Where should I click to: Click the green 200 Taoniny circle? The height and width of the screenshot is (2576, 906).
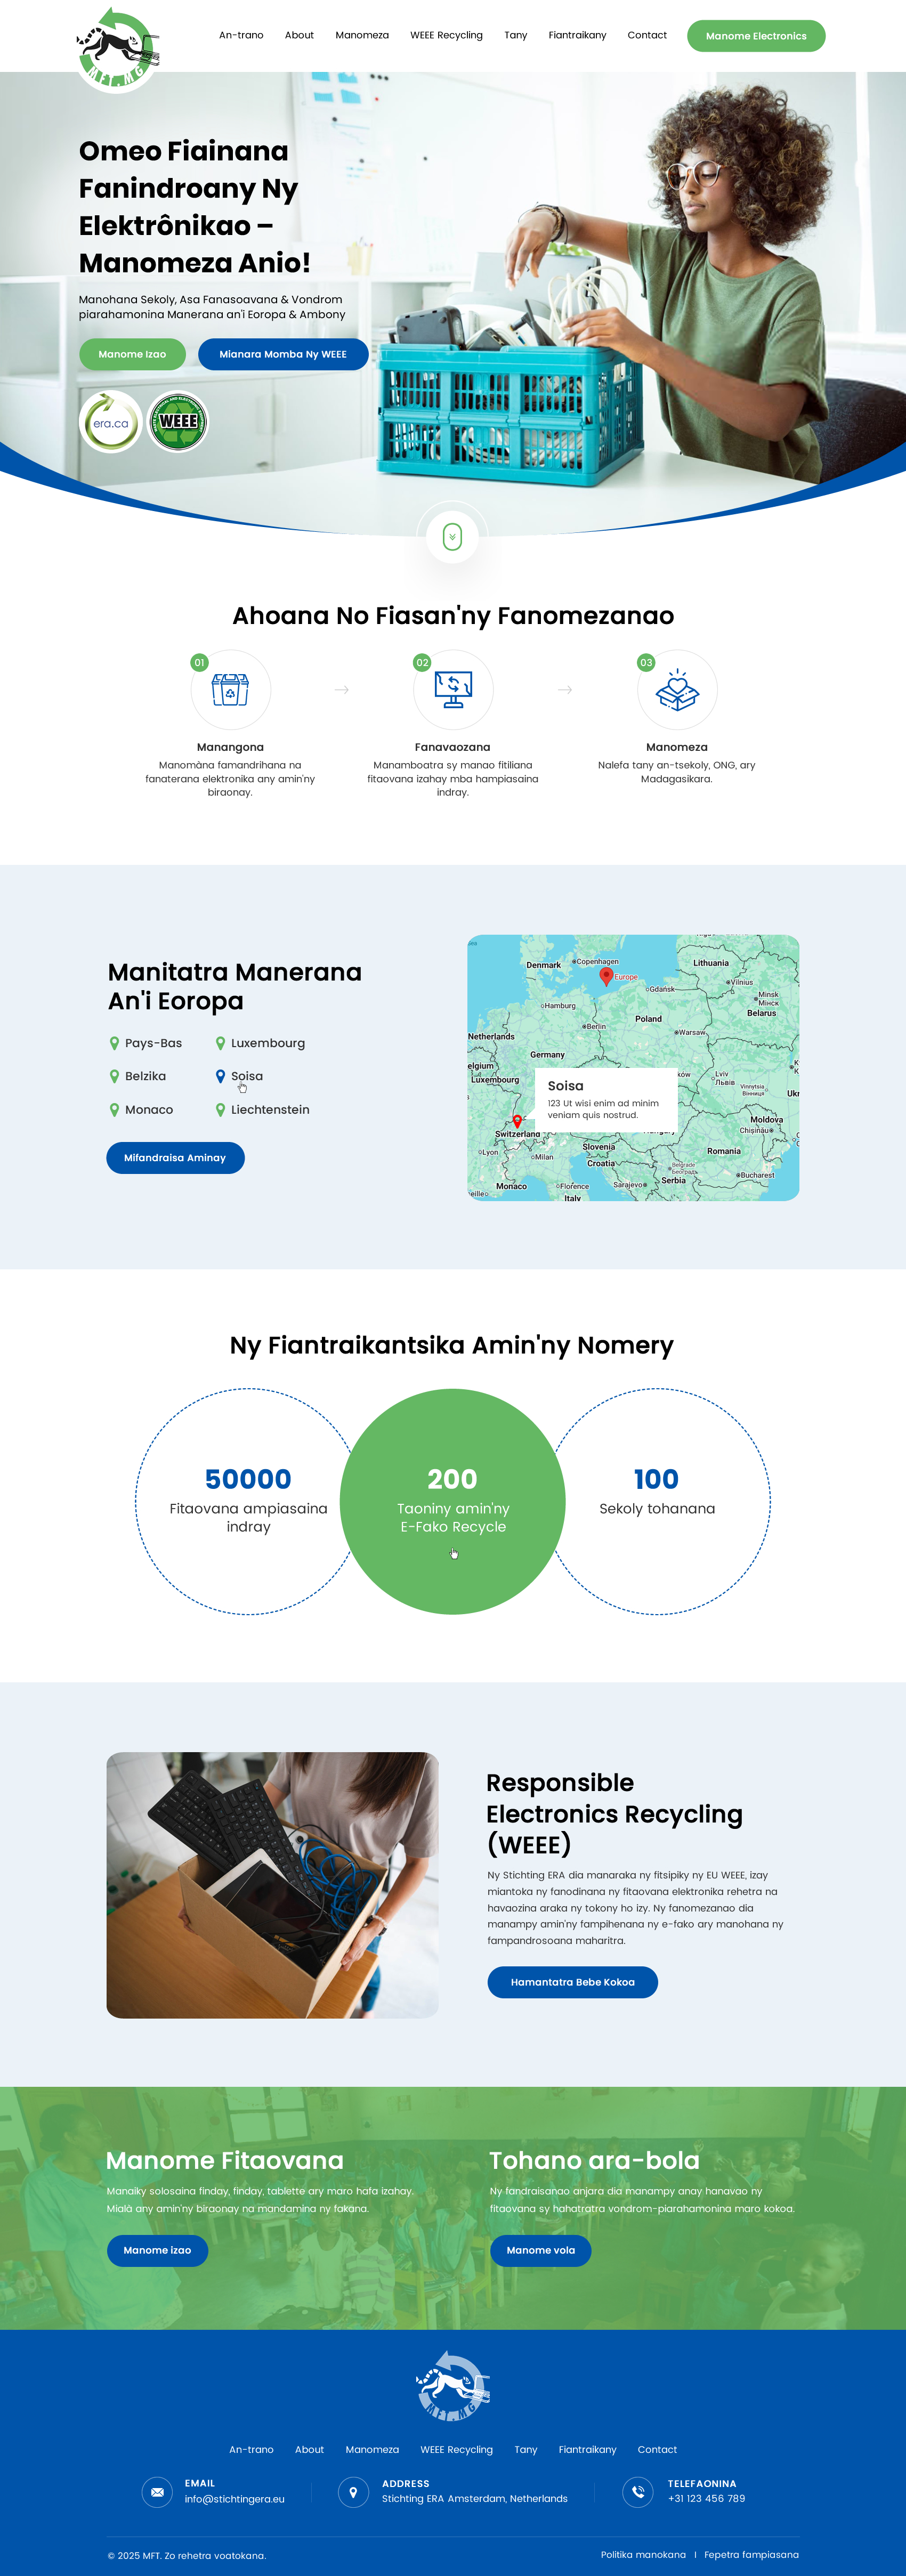pyautogui.click(x=453, y=1501)
